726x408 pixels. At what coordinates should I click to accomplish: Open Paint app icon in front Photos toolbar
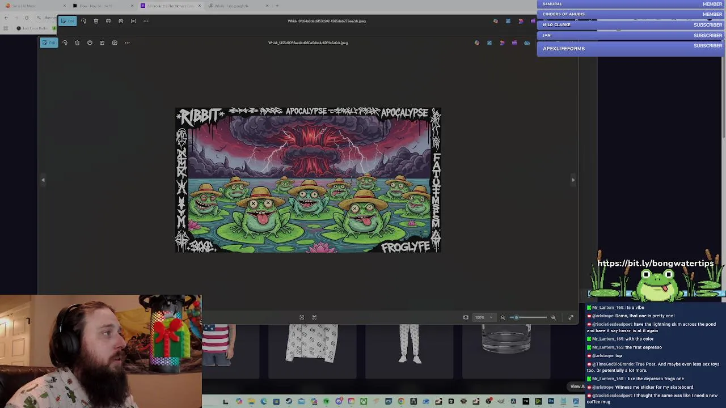click(489, 42)
